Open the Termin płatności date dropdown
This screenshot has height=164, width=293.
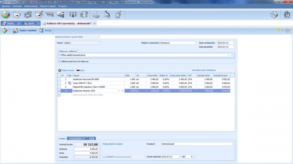179,157
